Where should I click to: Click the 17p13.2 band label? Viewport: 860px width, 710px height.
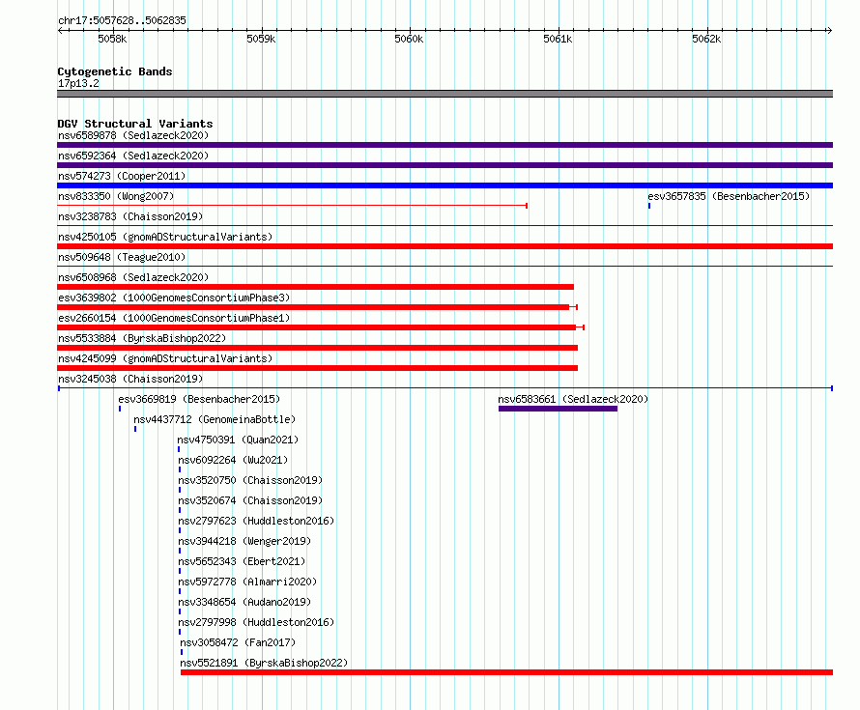78,83
